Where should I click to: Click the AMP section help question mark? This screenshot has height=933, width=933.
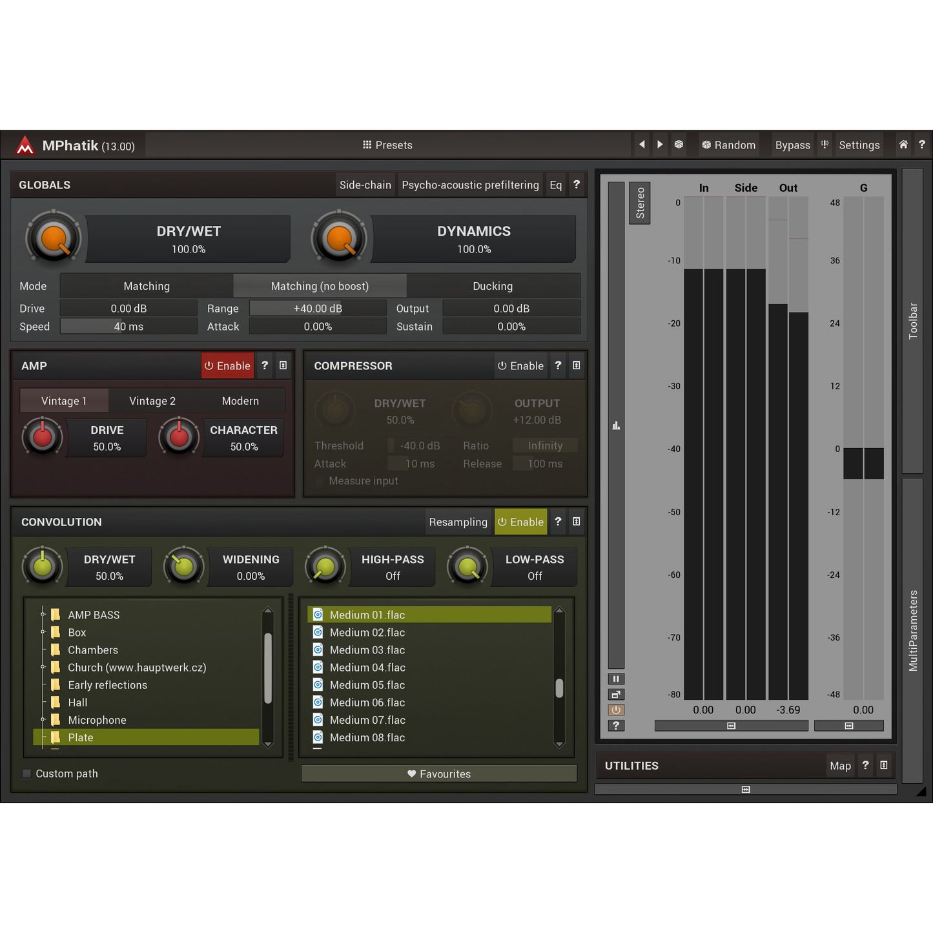coord(265,365)
